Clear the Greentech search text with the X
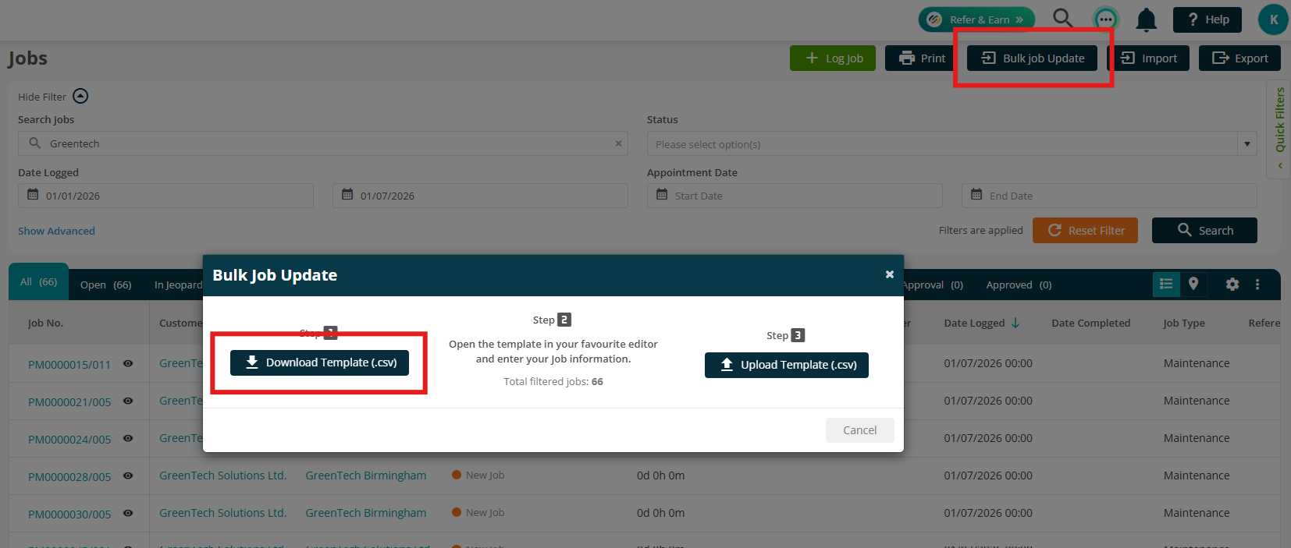The height and width of the screenshot is (548, 1291). coord(618,143)
